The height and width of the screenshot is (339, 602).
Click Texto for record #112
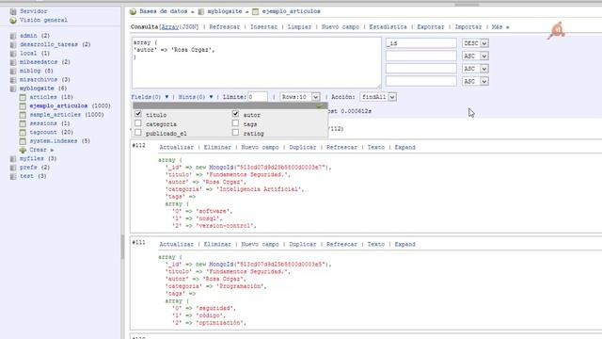coord(376,147)
